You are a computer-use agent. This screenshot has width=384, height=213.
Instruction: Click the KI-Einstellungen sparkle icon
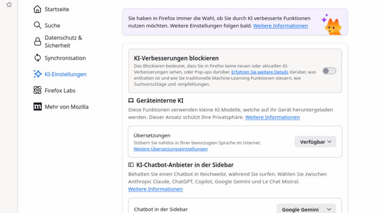[37, 74]
